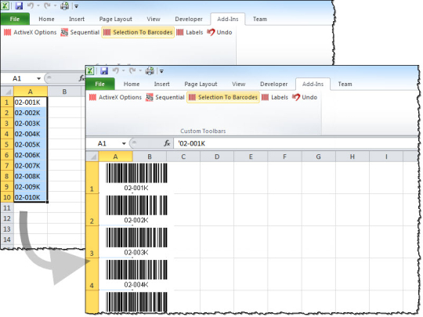Select Add-Ins tab in front window
The image size is (423, 317).
(x=313, y=84)
